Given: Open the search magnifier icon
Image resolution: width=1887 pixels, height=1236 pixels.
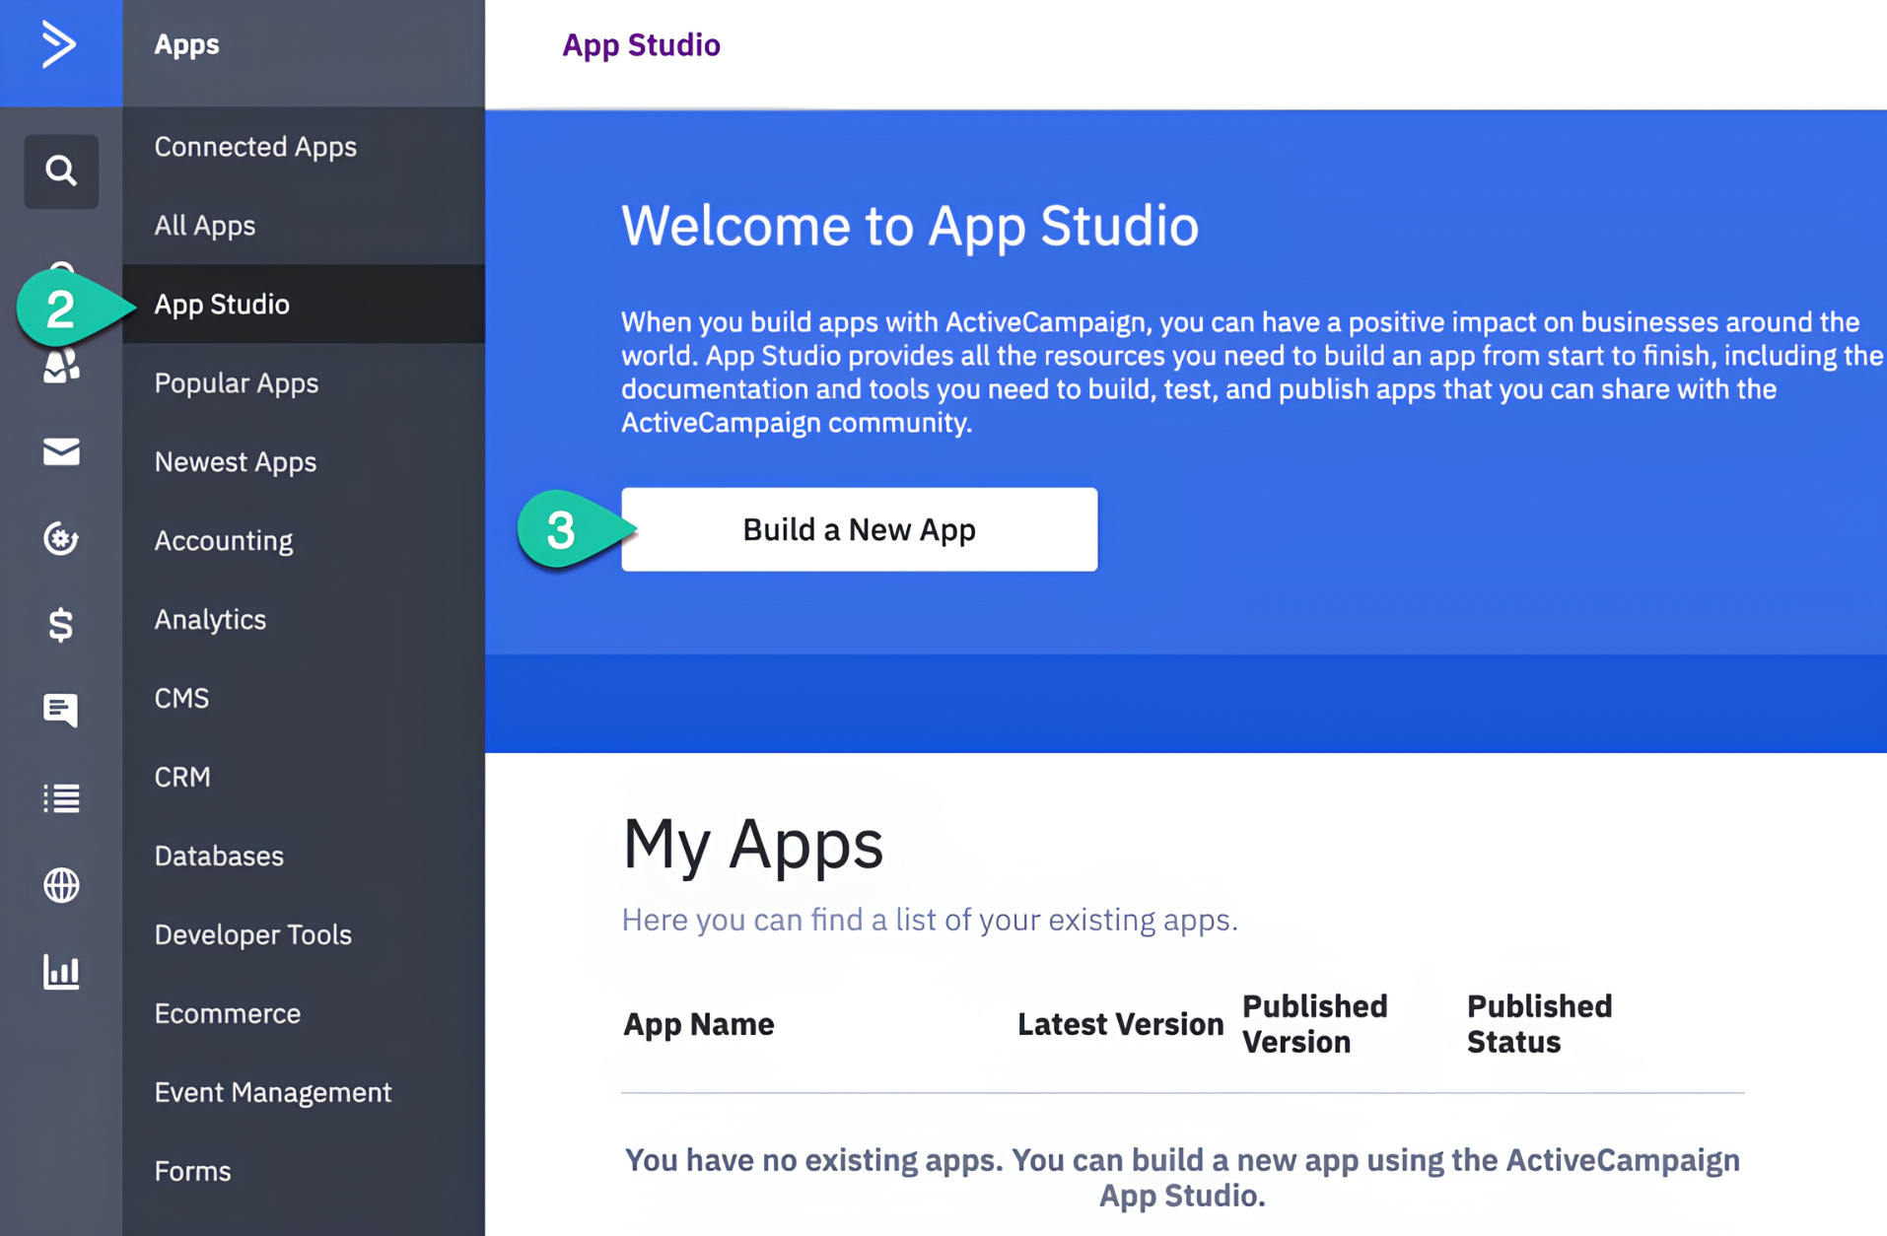Looking at the screenshot, I should coord(61,172).
